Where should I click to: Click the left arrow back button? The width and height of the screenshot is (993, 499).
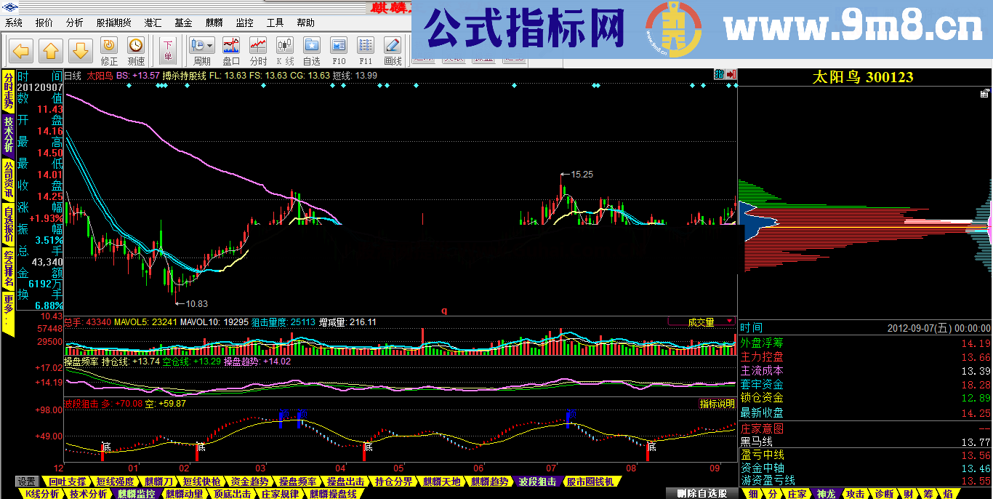[x=21, y=51]
